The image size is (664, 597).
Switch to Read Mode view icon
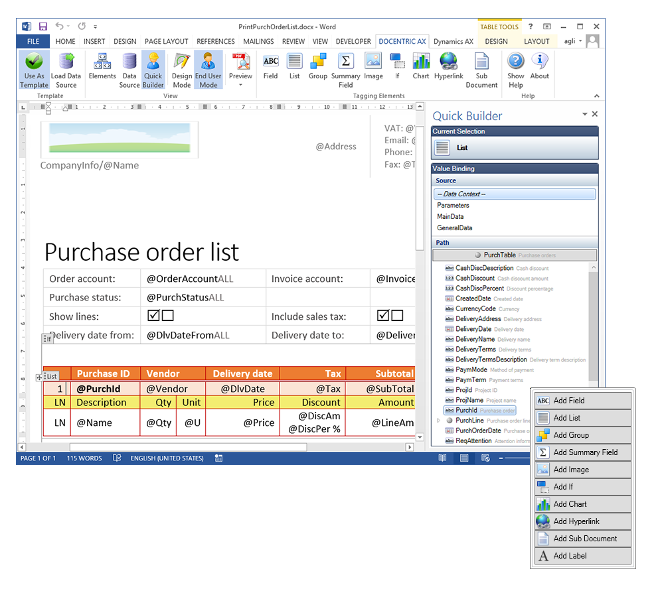[x=442, y=458]
